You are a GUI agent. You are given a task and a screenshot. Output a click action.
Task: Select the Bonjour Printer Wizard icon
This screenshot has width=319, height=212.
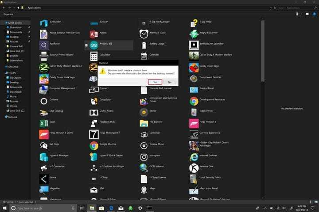click(x=44, y=56)
